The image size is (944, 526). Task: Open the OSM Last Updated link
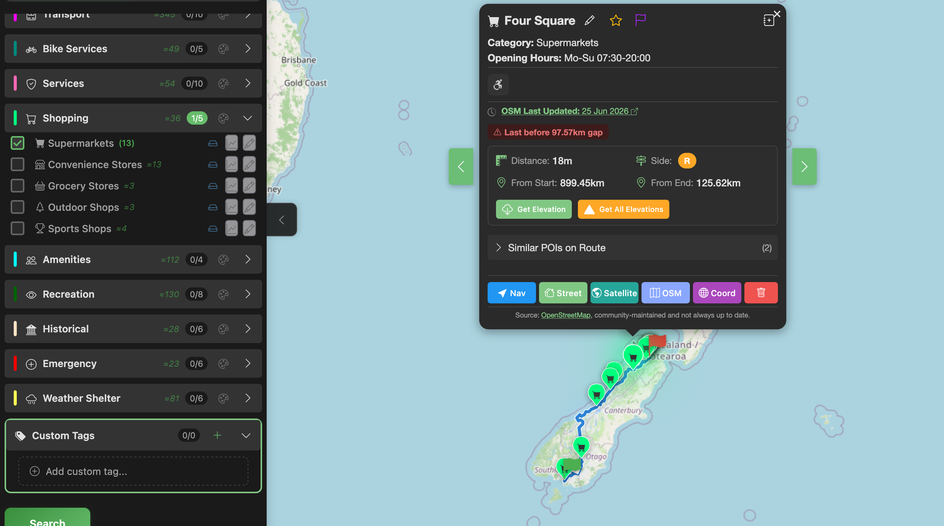(570, 111)
